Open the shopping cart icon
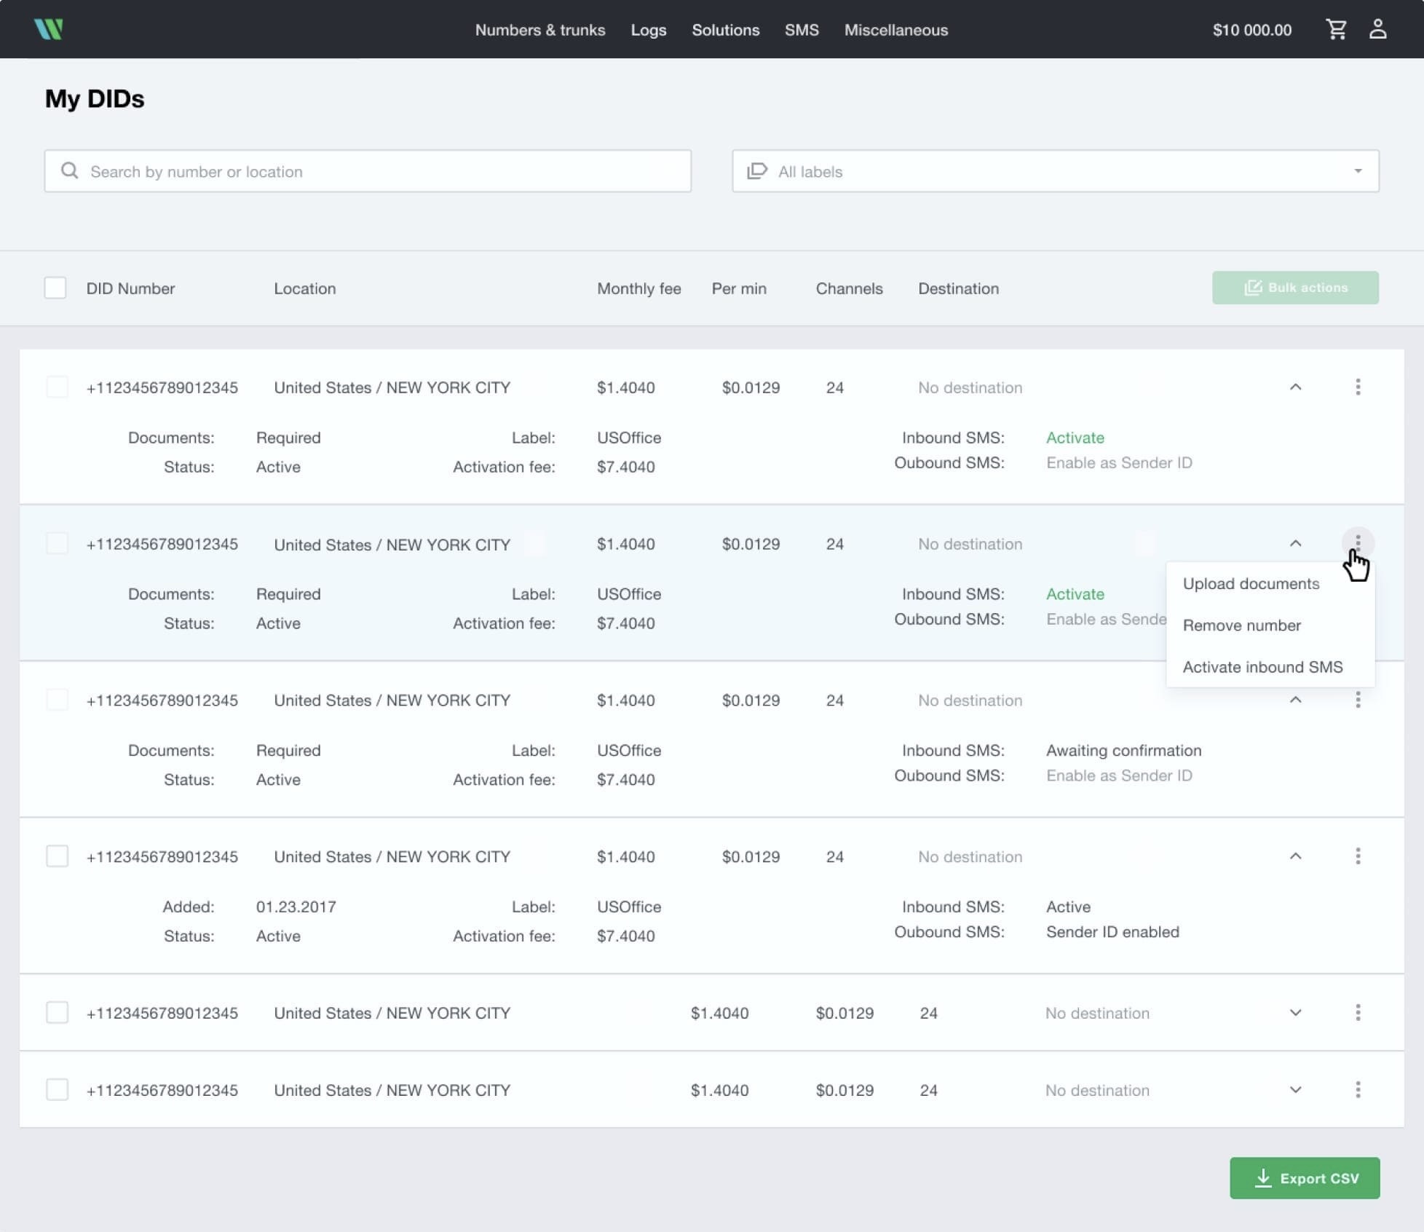1424x1232 pixels. click(1336, 30)
